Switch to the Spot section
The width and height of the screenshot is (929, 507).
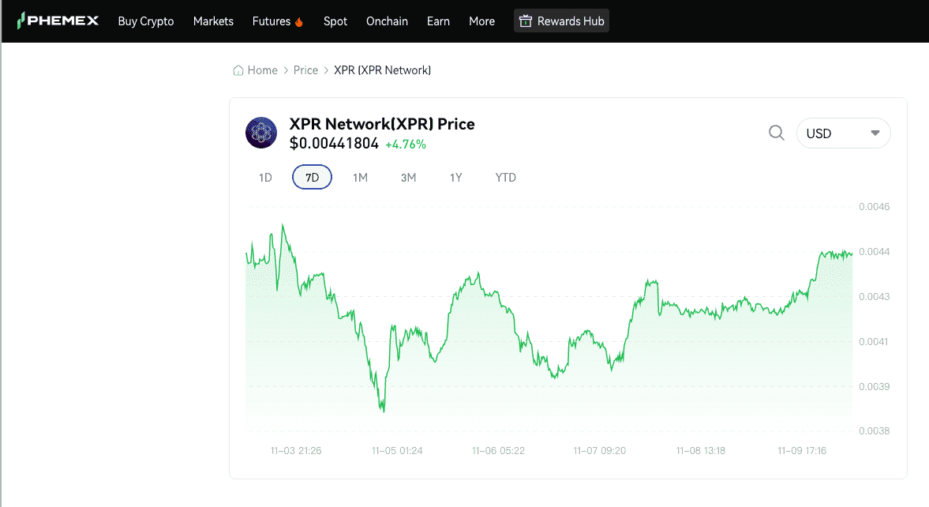335,21
